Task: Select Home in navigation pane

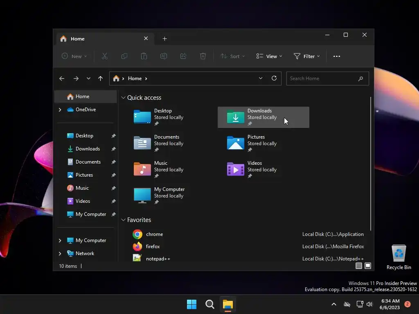Action: click(x=86, y=96)
